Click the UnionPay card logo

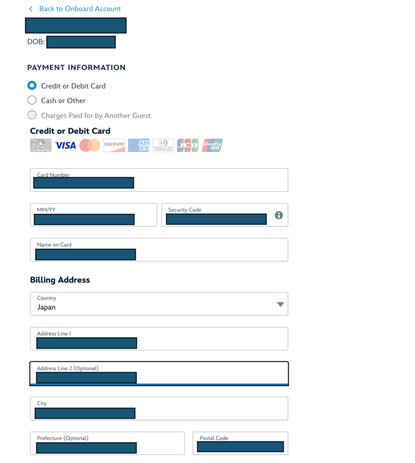point(212,145)
